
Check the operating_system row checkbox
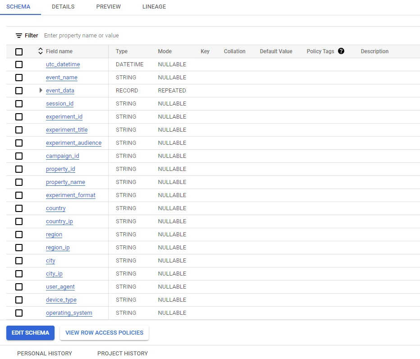click(x=19, y=313)
